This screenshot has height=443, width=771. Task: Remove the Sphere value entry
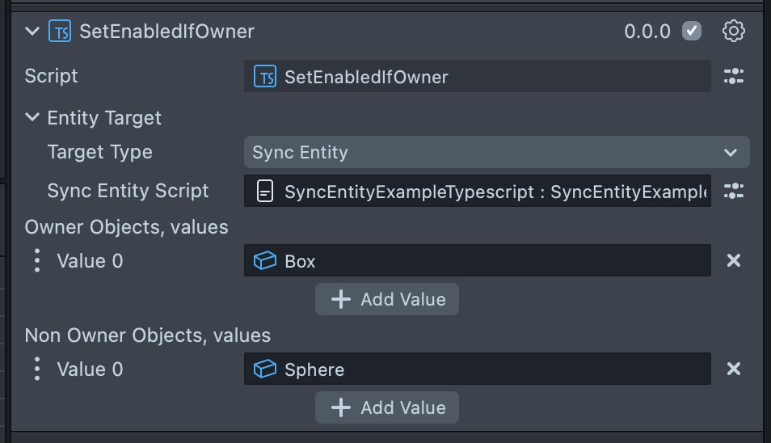[733, 369]
